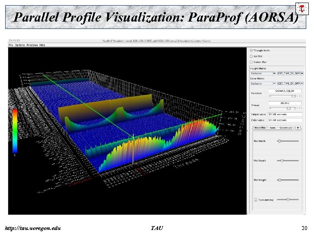Adjust the Plot Width slider

pos(288,141)
